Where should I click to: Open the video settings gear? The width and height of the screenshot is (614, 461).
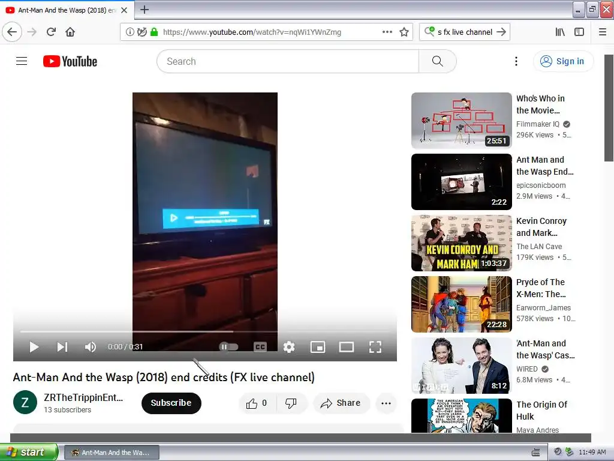(289, 347)
